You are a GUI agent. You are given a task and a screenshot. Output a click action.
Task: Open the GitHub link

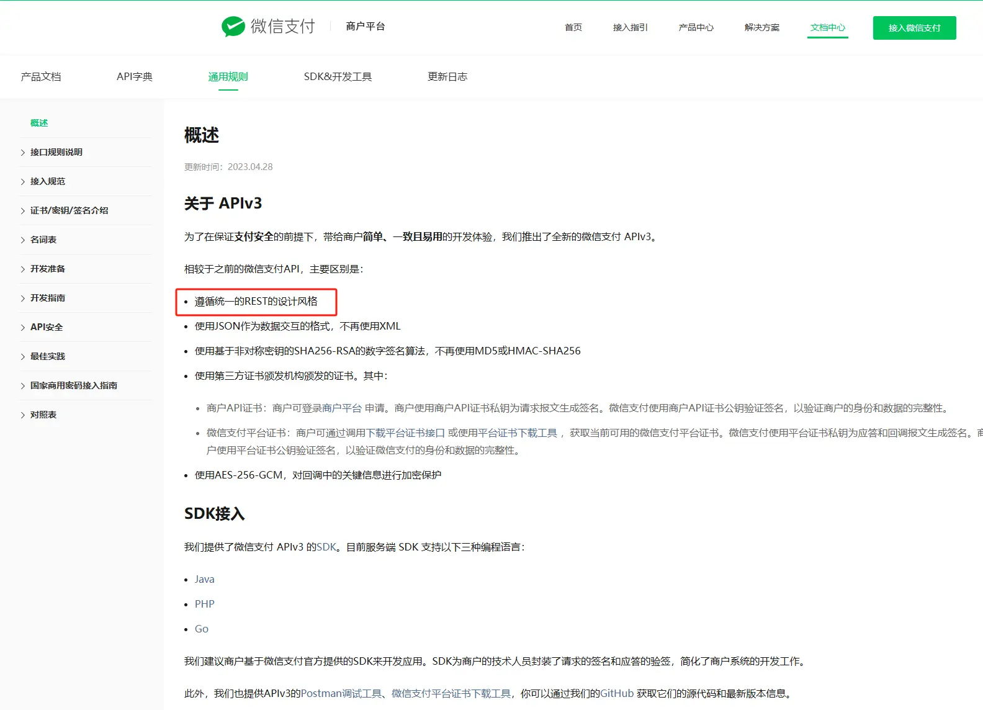(x=617, y=693)
